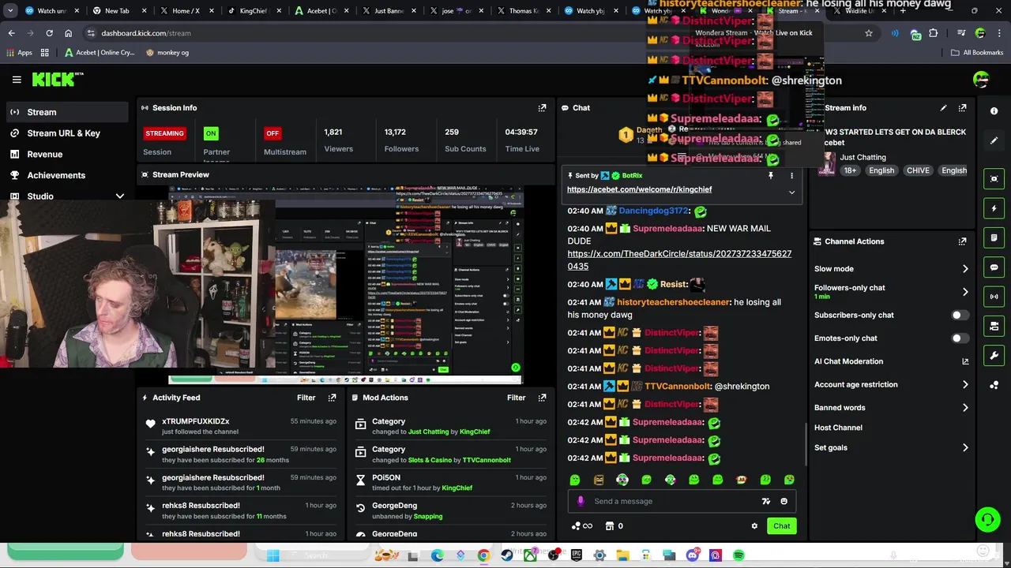1011x568 pixels.
Task: Open the acebet.com pinned link
Action: 639,190
